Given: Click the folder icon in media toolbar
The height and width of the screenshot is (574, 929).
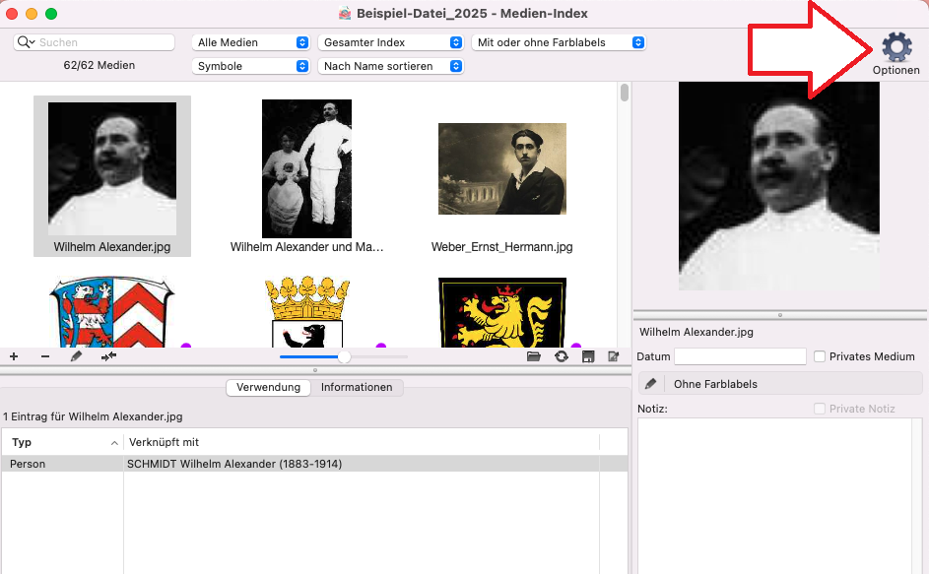Looking at the screenshot, I should (534, 356).
